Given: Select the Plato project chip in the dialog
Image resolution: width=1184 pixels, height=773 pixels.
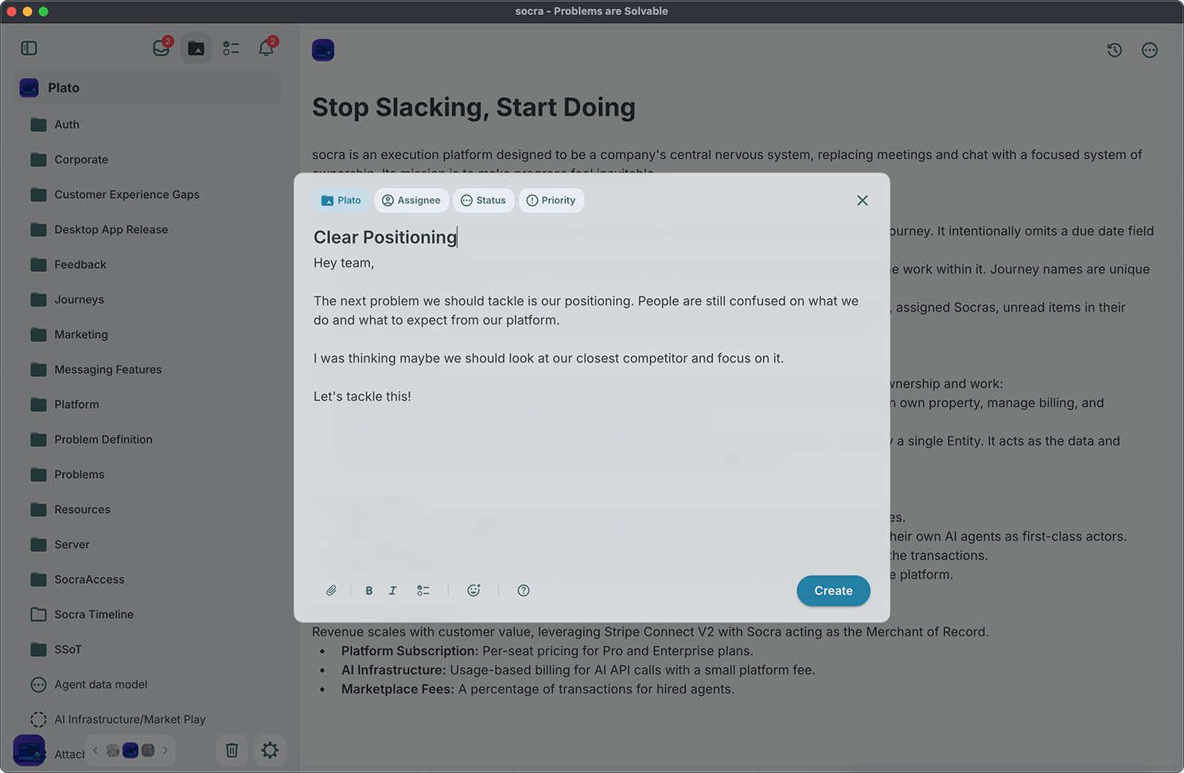Looking at the screenshot, I should point(341,200).
